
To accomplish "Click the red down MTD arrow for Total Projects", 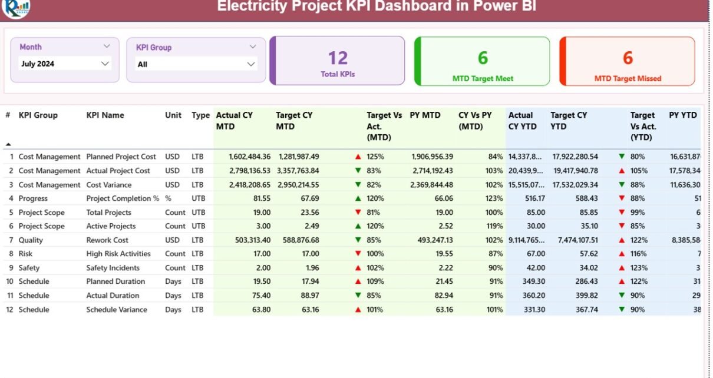I will click(x=358, y=213).
